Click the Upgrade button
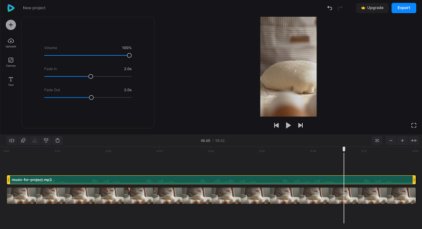Screen dimensions: 422x229 click(372, 8)
